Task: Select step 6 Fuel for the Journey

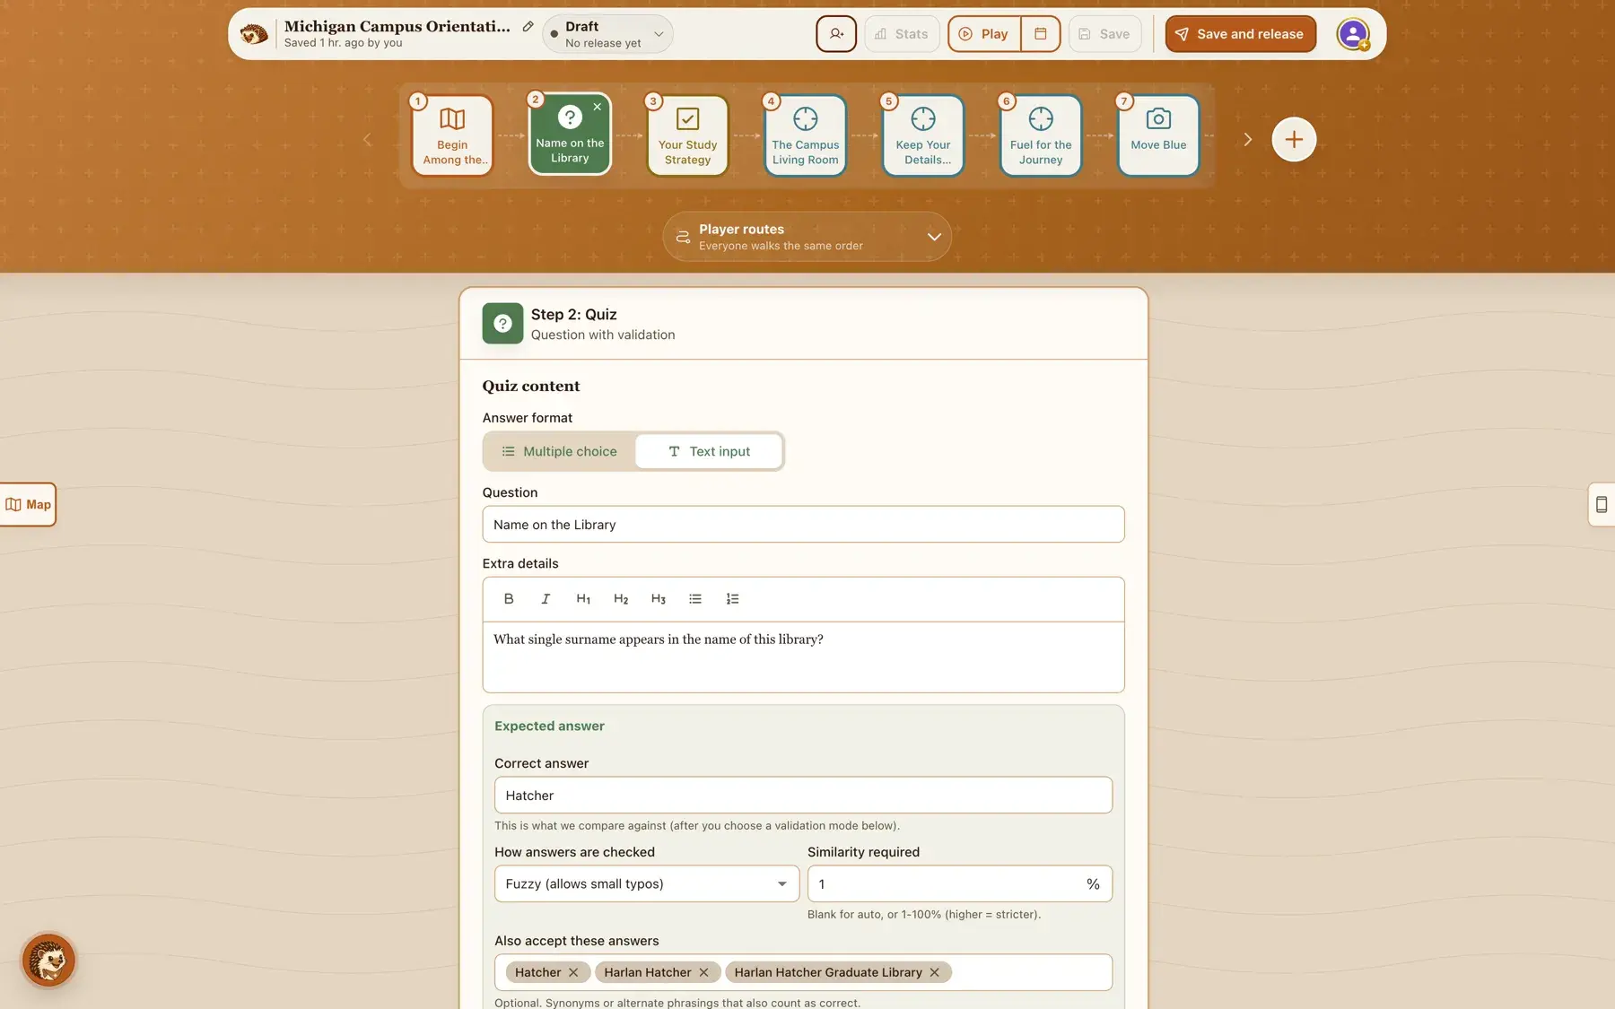Action: point(1040,135)
